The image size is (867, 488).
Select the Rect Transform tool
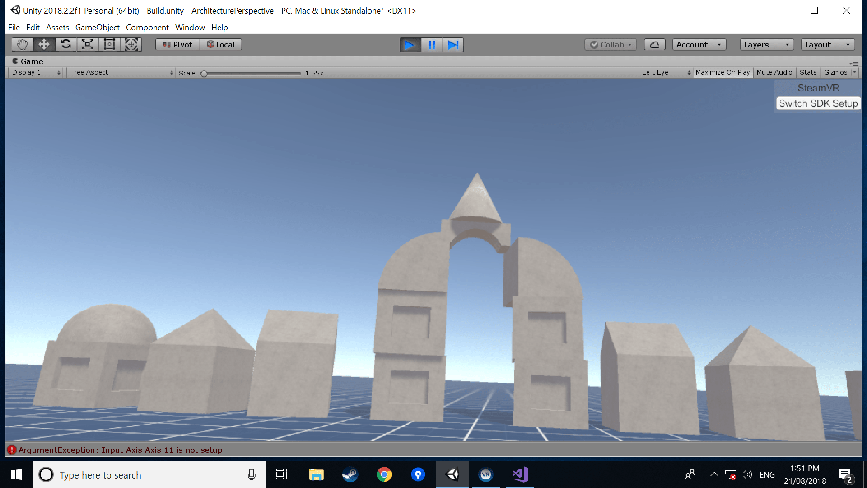point(109,44)
